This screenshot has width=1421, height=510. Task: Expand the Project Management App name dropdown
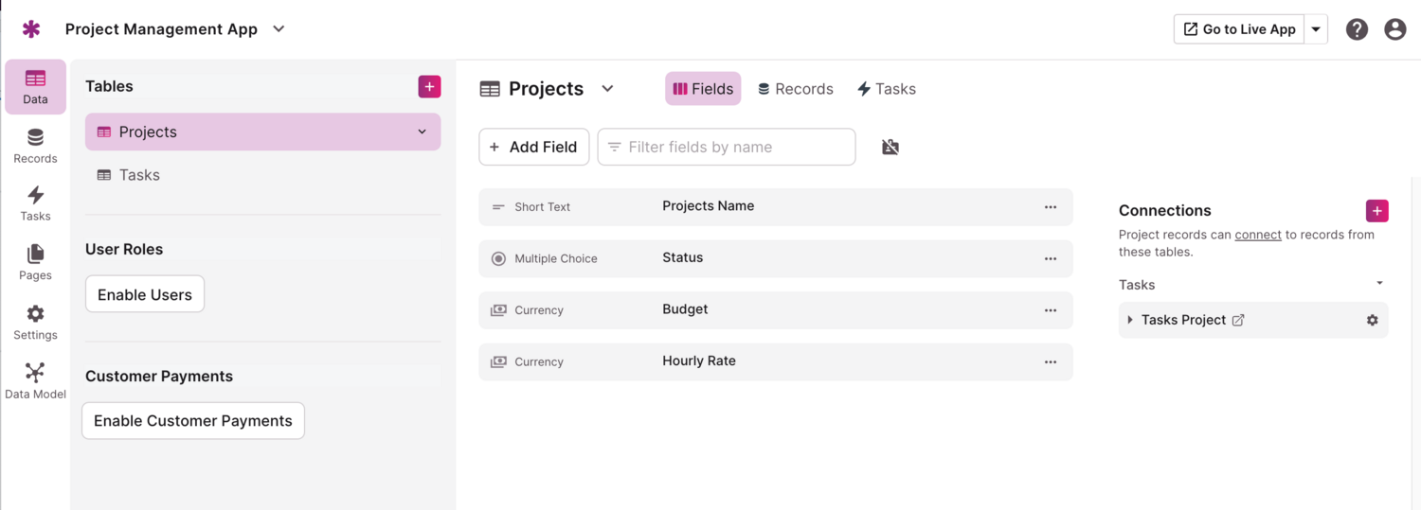coord(279,29)
